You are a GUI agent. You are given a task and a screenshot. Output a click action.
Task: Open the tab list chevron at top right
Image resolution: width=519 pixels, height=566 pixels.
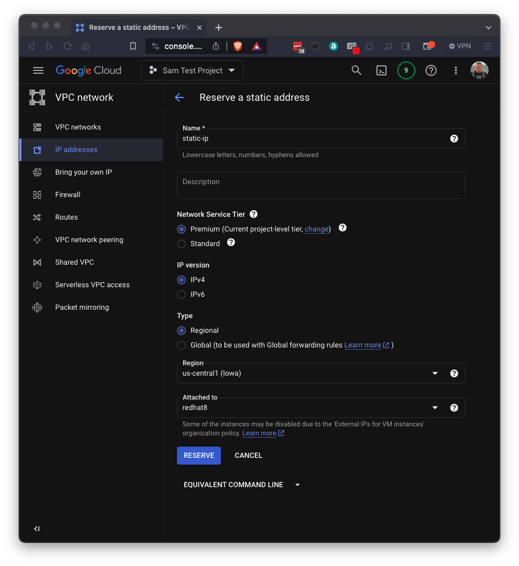(489, 28)
